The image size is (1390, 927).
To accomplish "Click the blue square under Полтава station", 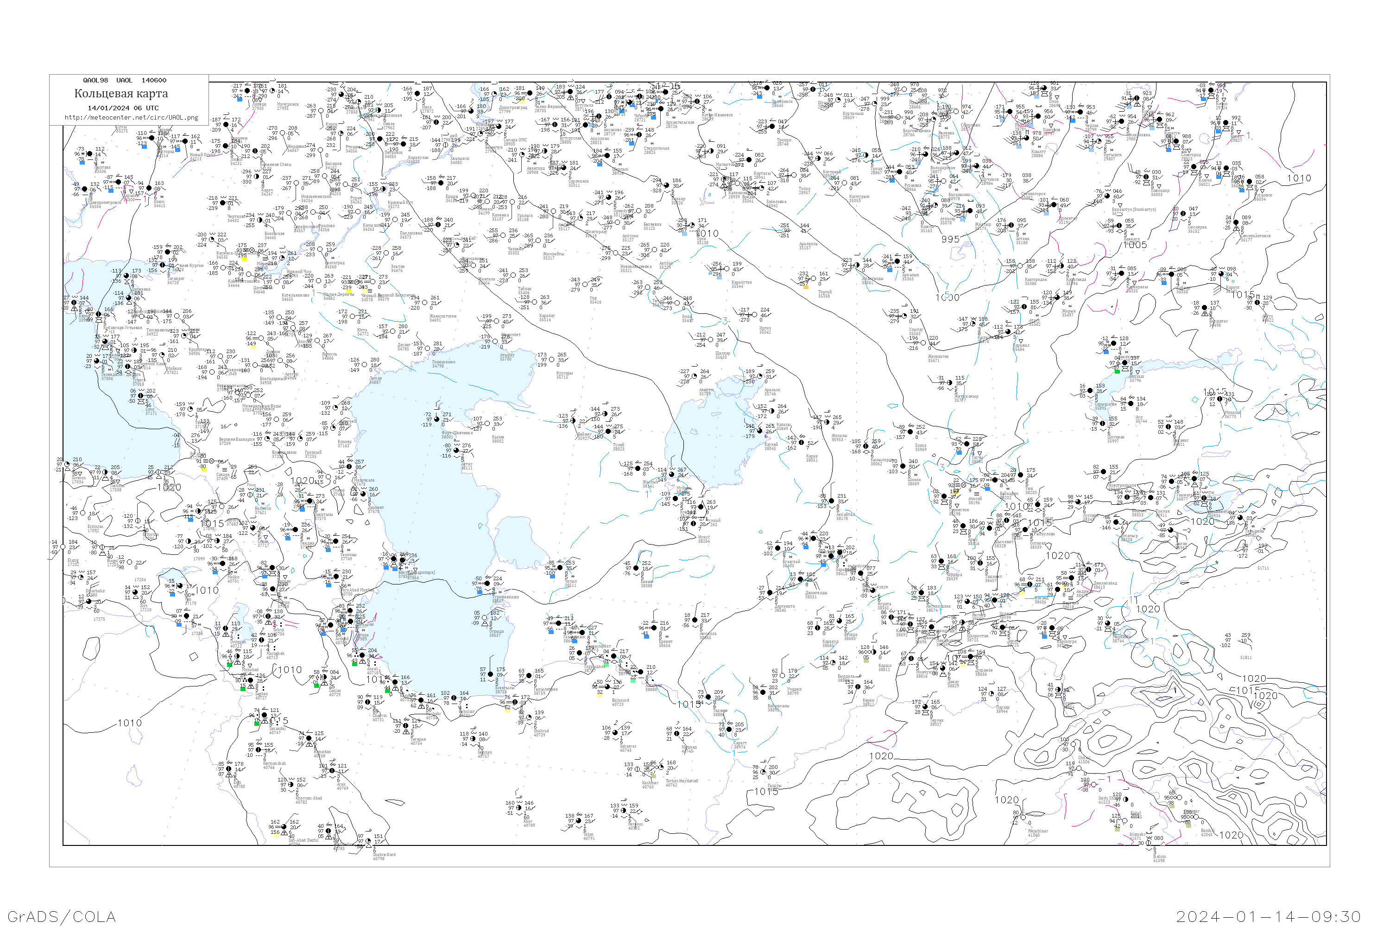I will click(x=83, y=163).
